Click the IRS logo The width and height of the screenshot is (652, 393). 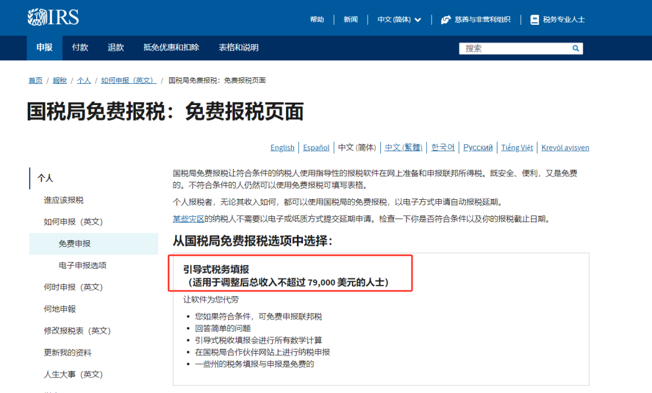coord(53,17)
